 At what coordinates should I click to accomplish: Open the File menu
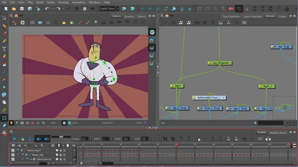(4, 2)
